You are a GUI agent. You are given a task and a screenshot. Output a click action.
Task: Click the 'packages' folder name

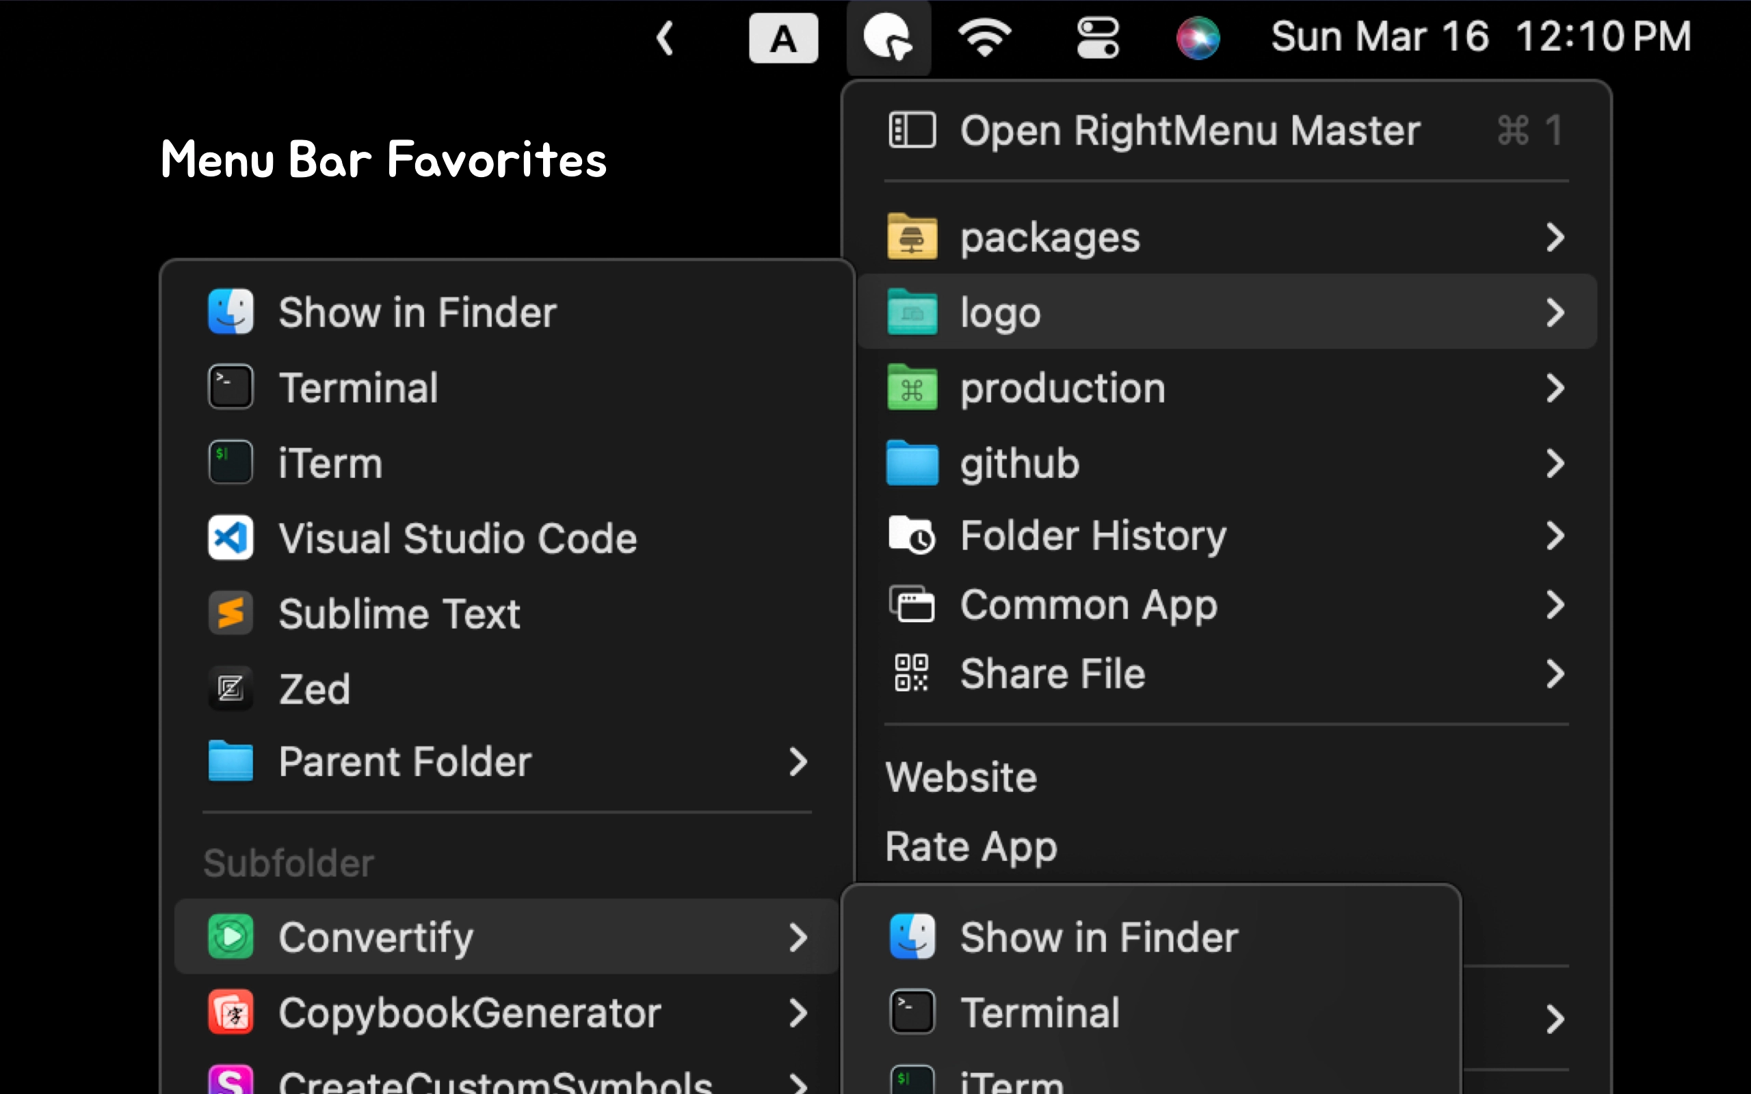pyautogui.click(x=1050, y=239)
